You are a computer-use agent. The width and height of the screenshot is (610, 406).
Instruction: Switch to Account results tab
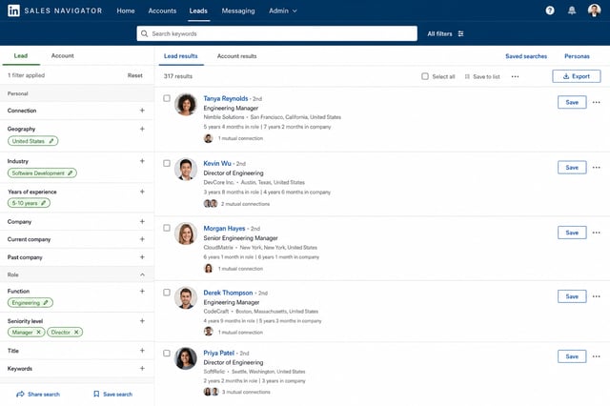[x=237, y=56]
